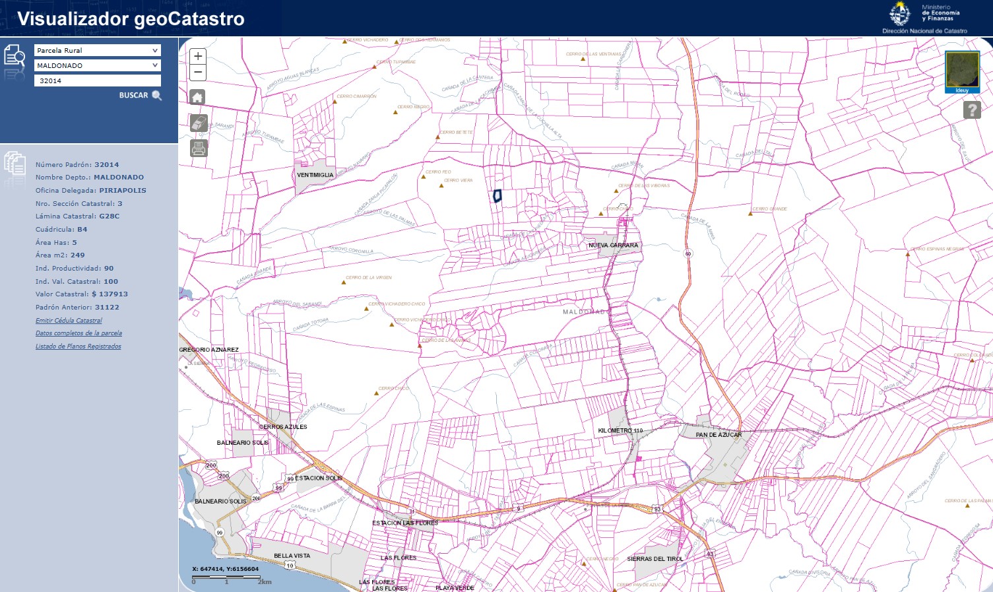Click the stacked documents icon beside results
This screenshot has width=993, height=592.
15,163
